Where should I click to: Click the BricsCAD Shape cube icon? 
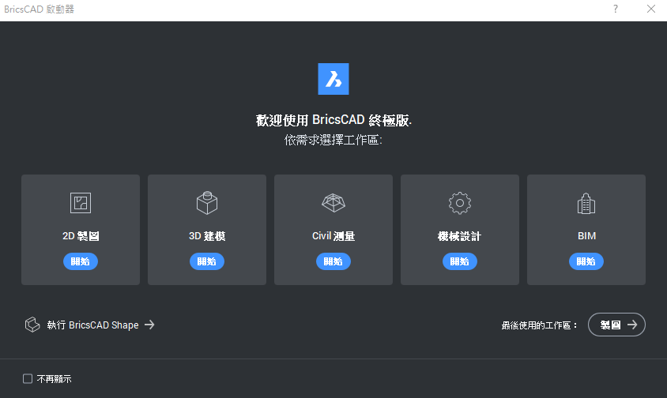point(32,325)
